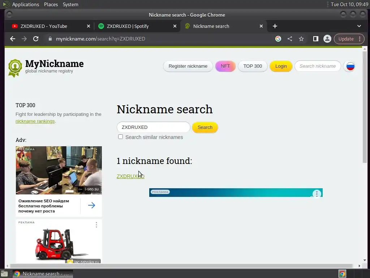Open the System menu

[70, 4]
